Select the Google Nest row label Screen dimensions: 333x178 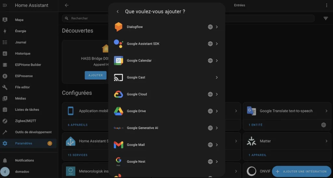click(x=136, y=162)
